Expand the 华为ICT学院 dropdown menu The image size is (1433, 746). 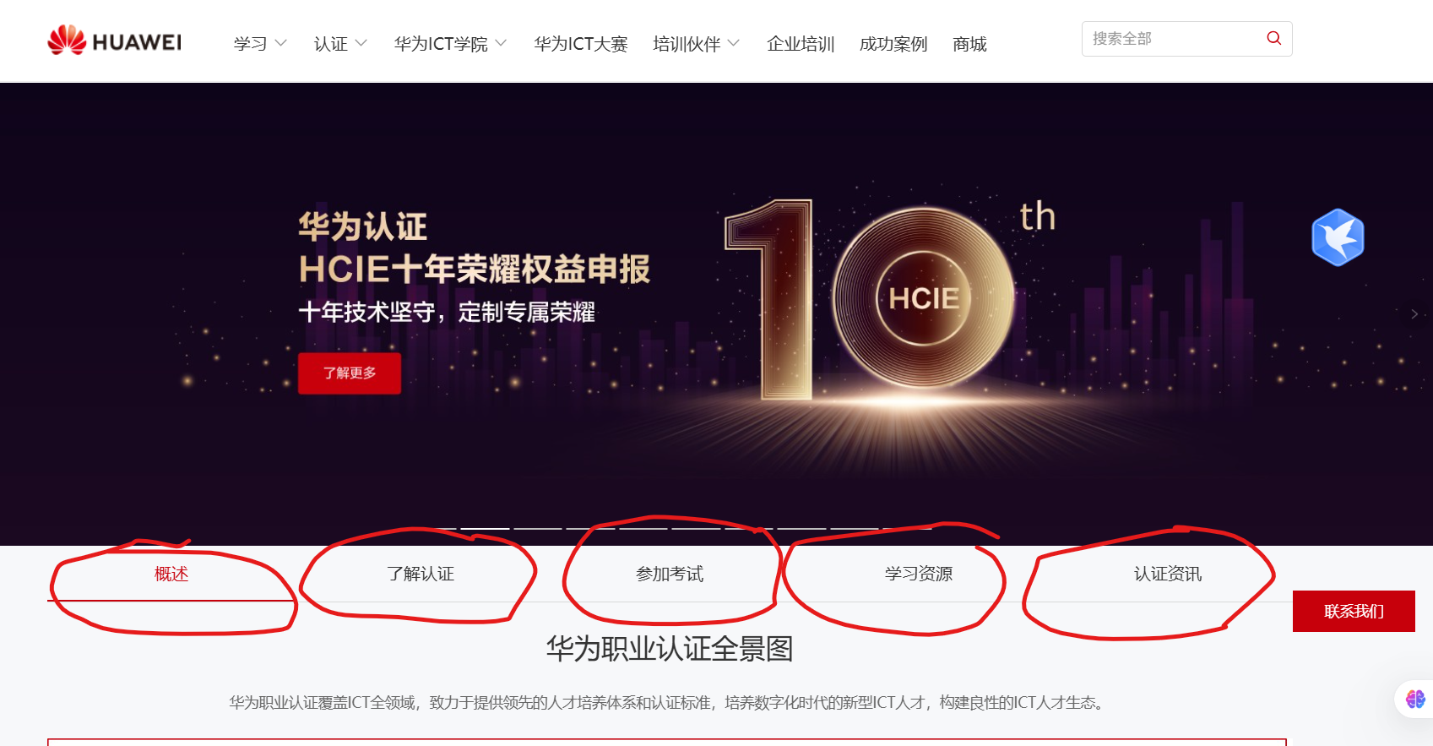coord(450,44)
